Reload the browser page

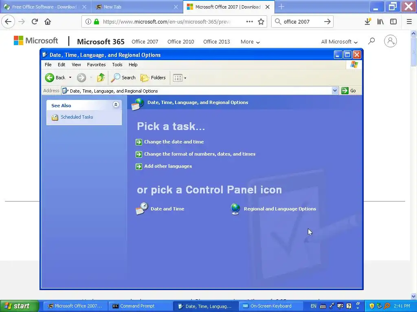coord(35,22)
